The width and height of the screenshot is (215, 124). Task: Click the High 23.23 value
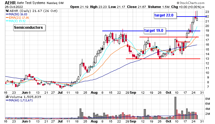point(98,7)
